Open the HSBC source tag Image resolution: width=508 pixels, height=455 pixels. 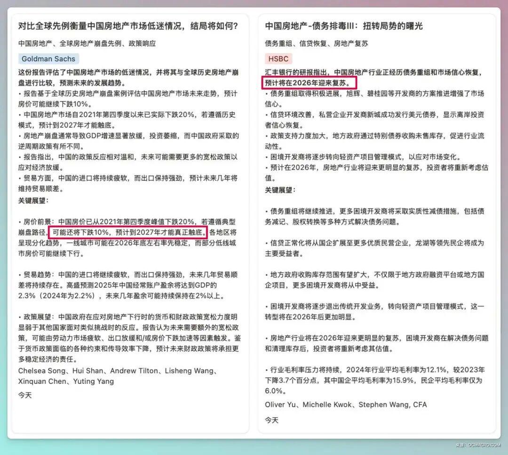[278, 59]
